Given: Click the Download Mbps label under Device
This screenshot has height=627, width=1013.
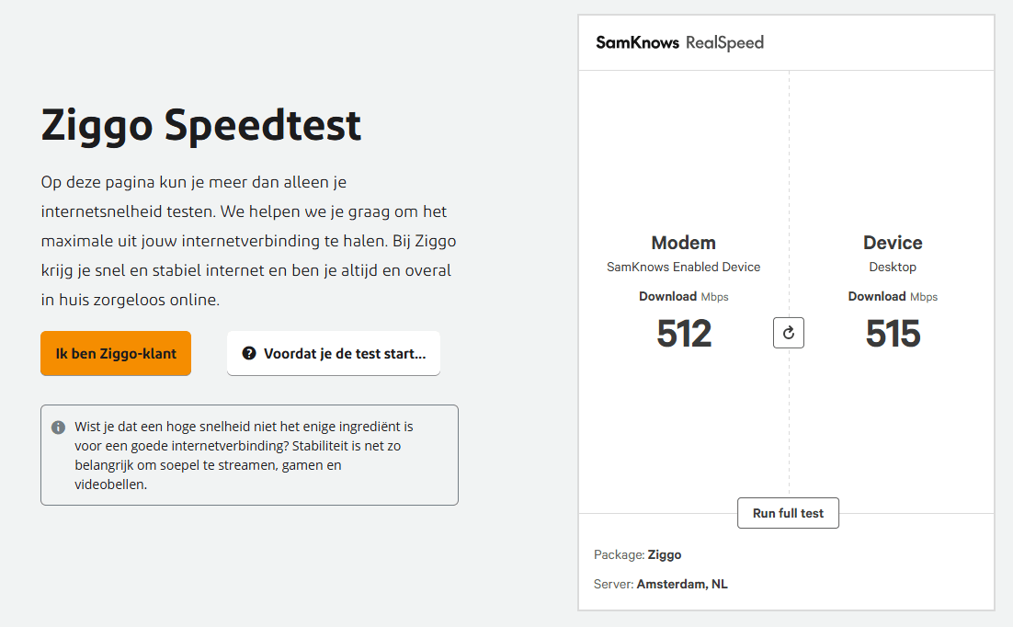Looking at the screenshot, I should pos(893,297).
